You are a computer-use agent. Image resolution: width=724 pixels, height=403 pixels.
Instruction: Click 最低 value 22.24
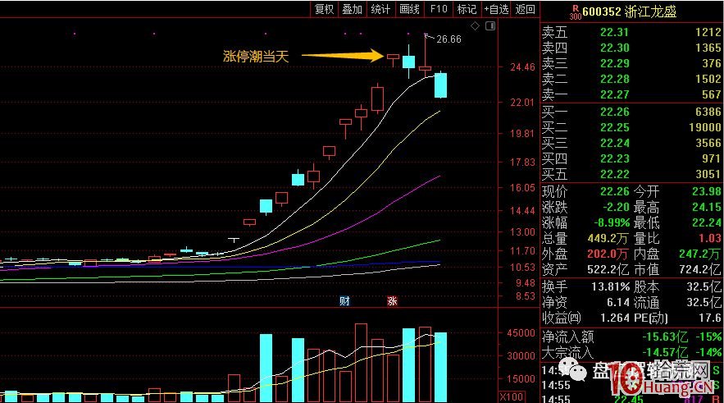click(707, 222)
